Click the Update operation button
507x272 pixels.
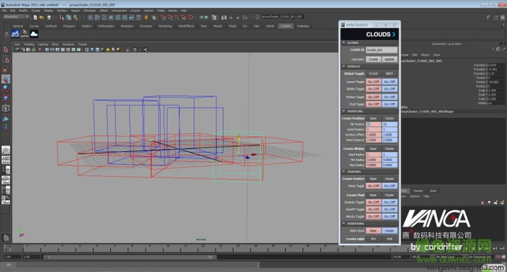390,59
